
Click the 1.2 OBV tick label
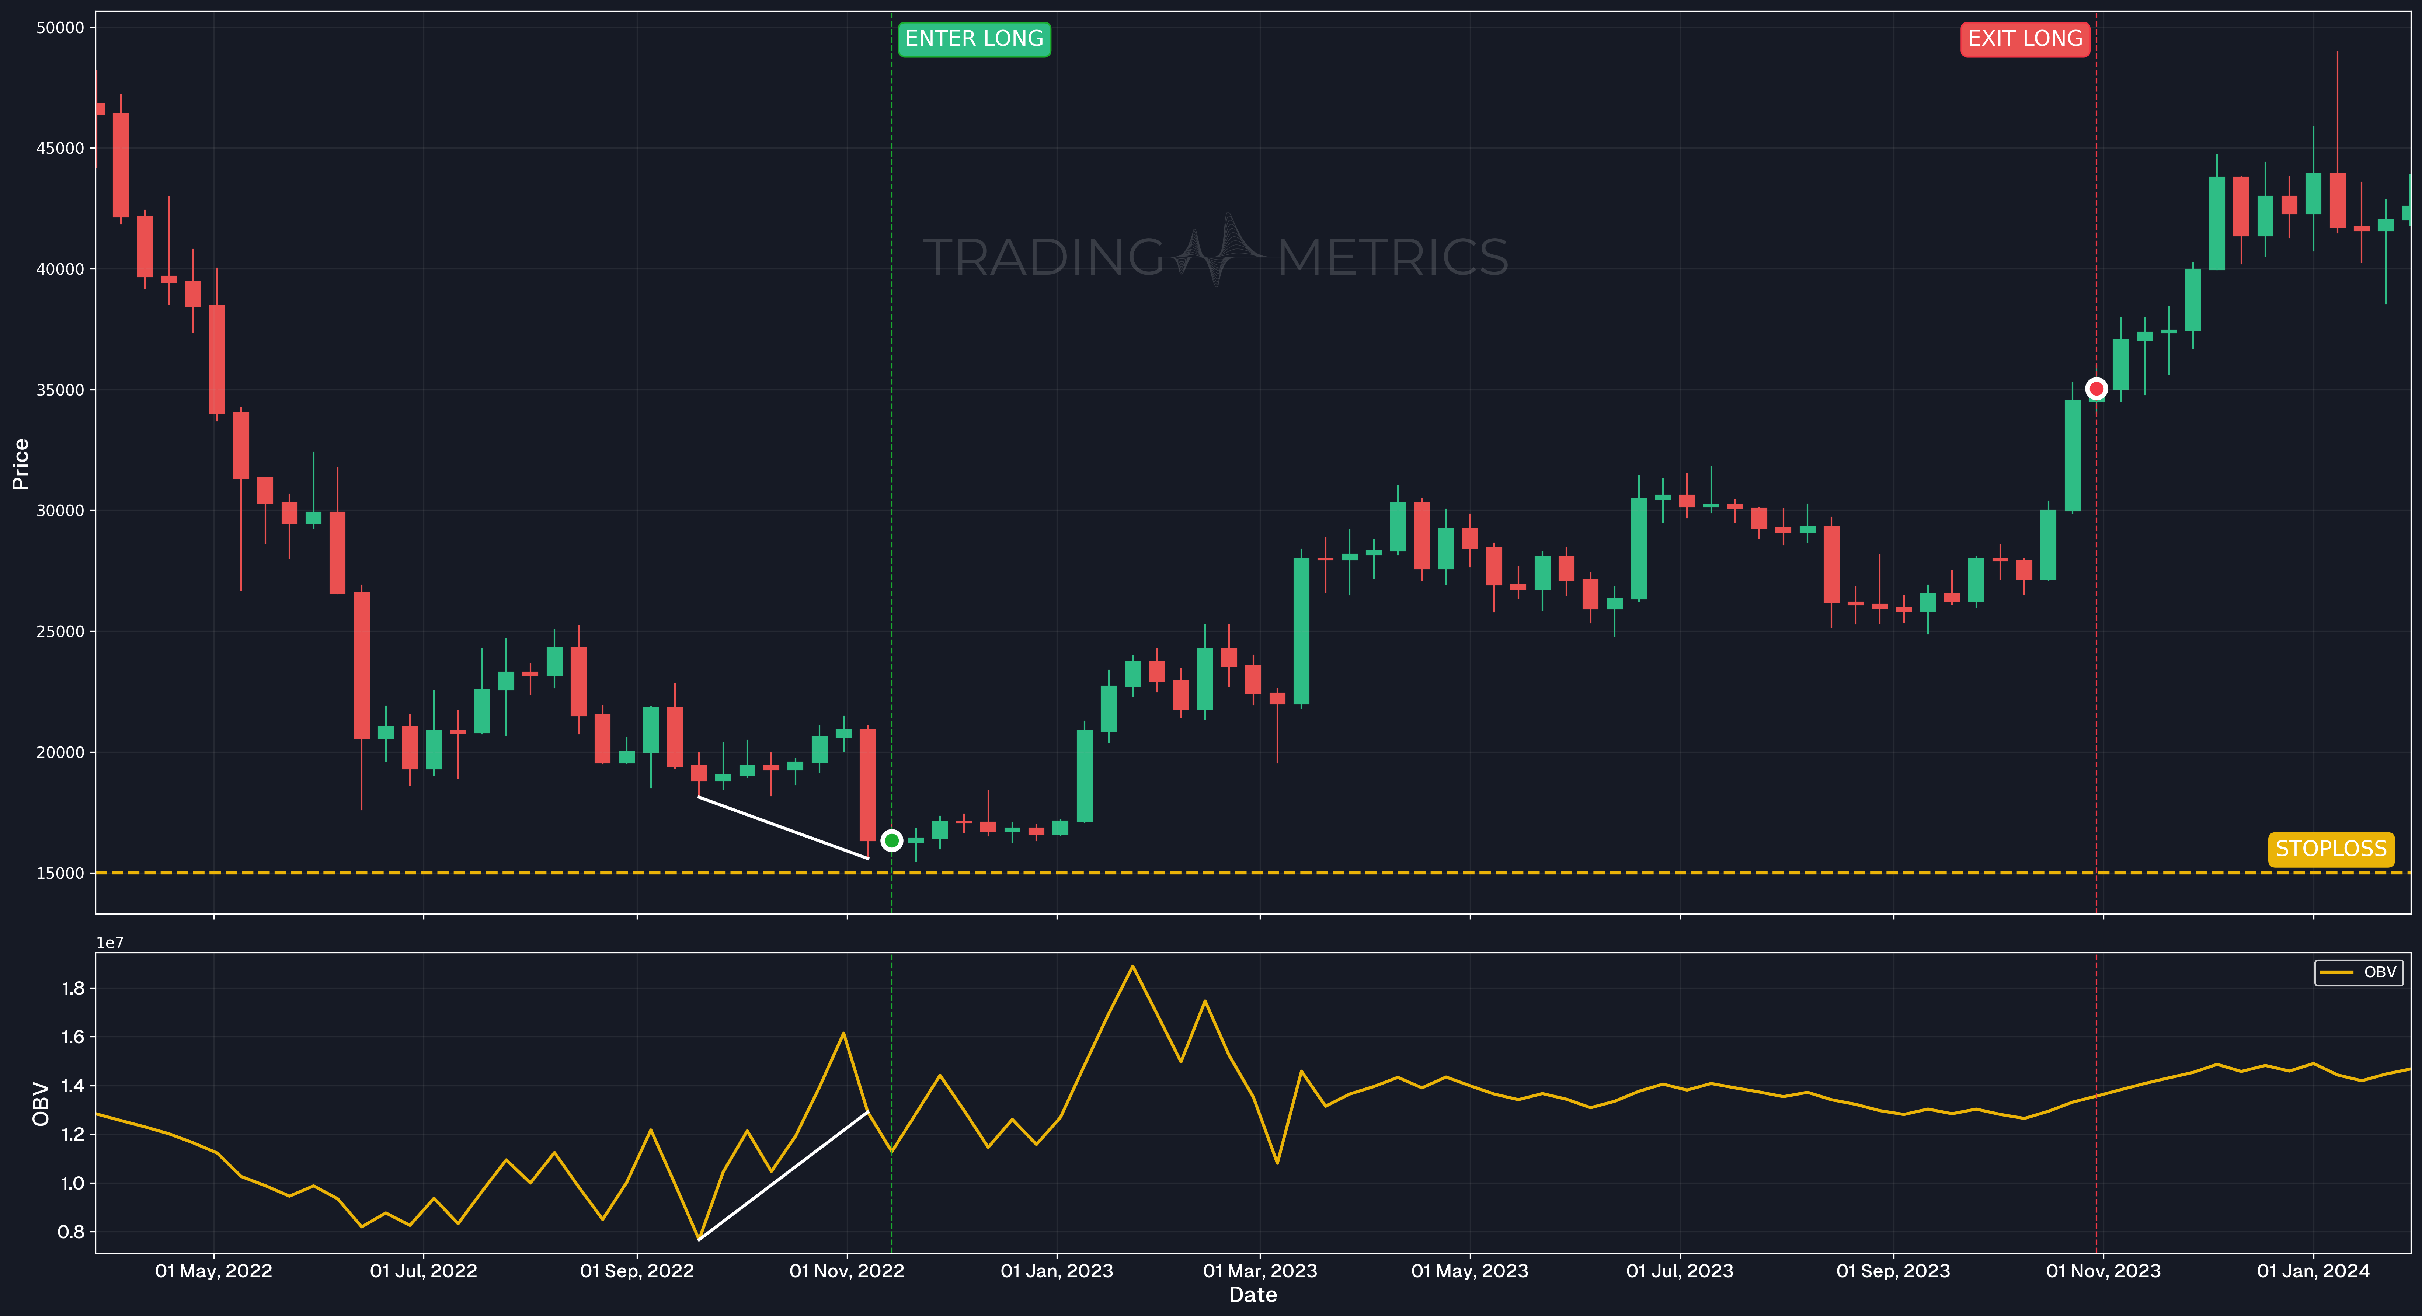coord(72,1135)
